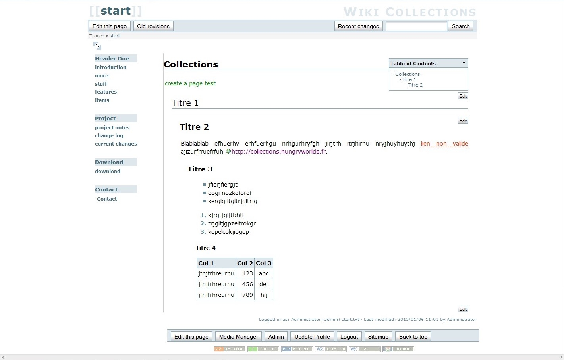Click the search text field
Image resolution: width=564 pixels, height=360 pixels.
pyautogui.click(x=416, y=26)
